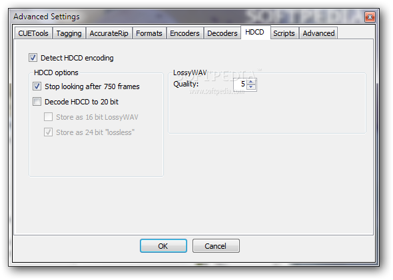Close the Advanced Settings dialog
The width and height of the screenshot is (393, 280).
370,17
